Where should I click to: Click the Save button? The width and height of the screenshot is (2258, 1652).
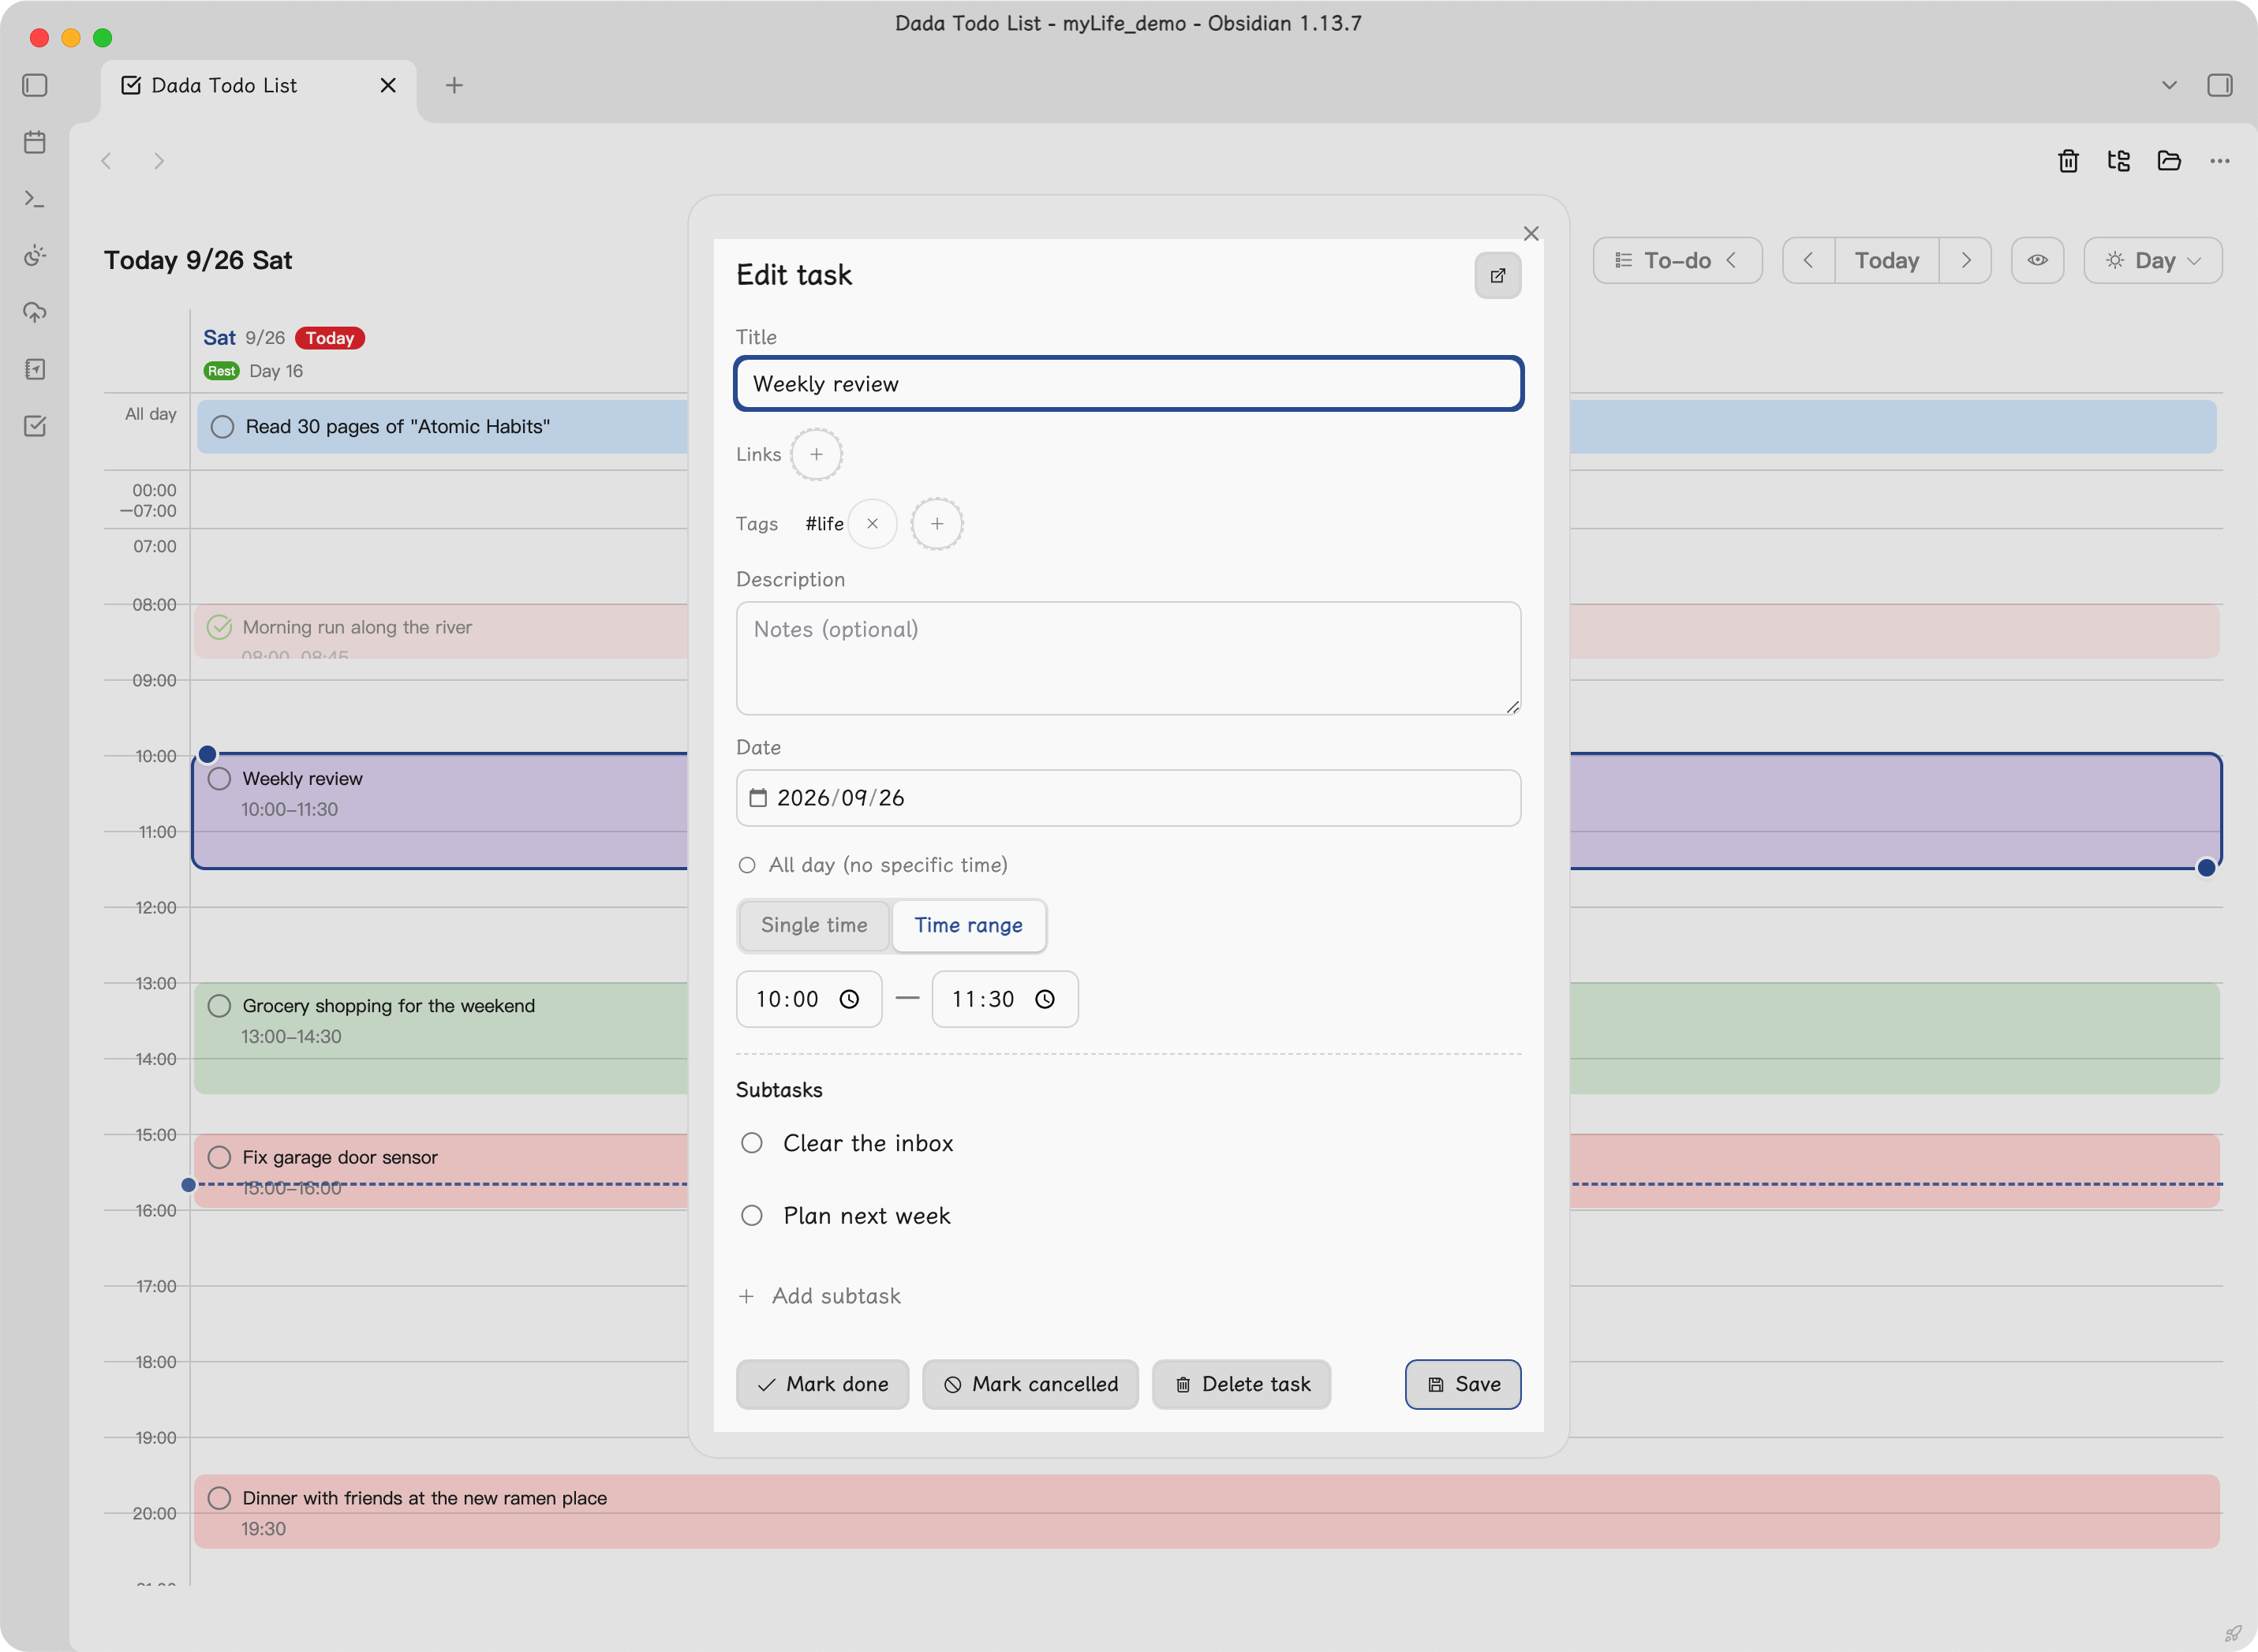tap(1463, 1384)
